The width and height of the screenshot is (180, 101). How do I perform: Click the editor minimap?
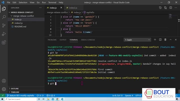(x=170, y=16)
